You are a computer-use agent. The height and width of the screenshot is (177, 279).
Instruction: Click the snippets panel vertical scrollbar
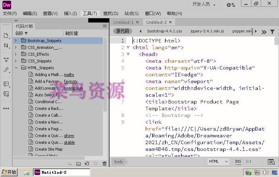tap(105, 74)
